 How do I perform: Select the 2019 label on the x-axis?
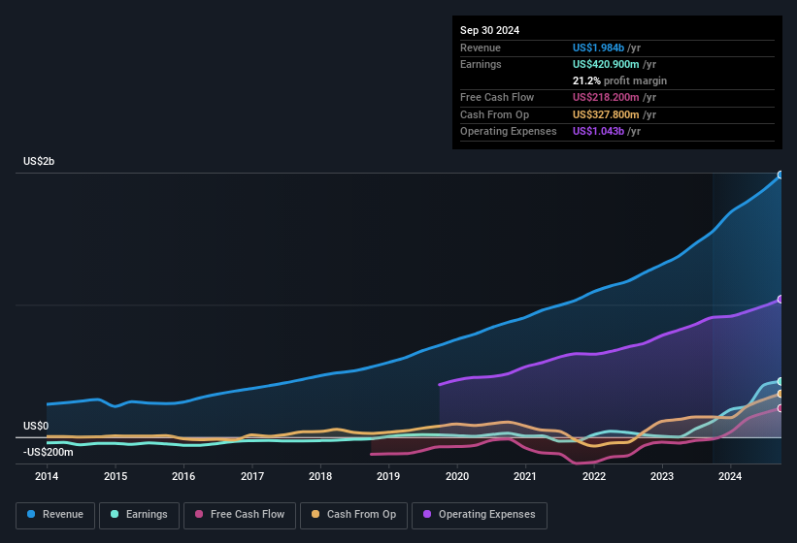coord(388,476)
